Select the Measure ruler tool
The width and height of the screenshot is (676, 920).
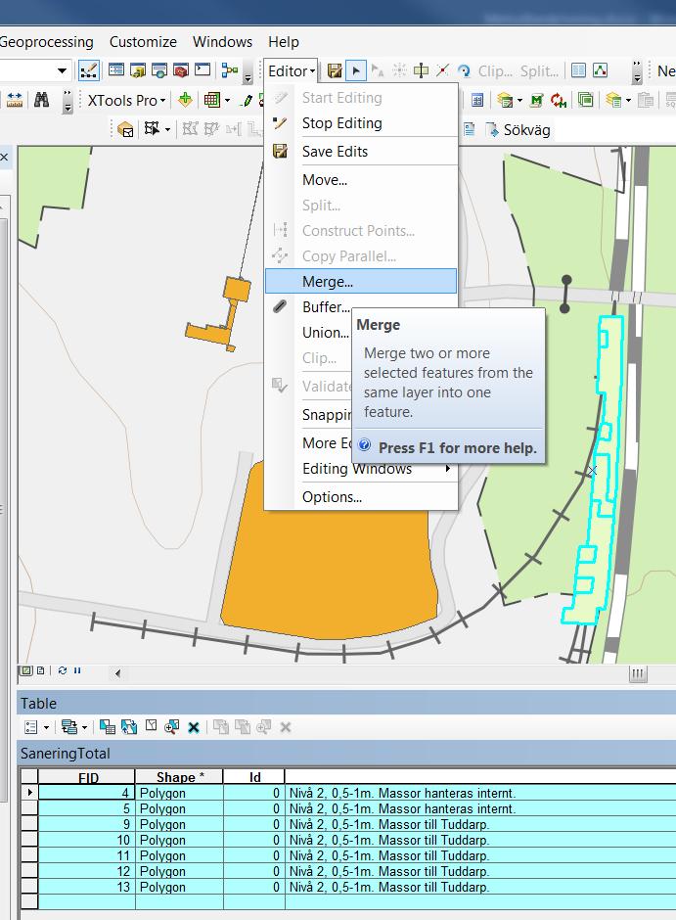click(x=14, y=101)
